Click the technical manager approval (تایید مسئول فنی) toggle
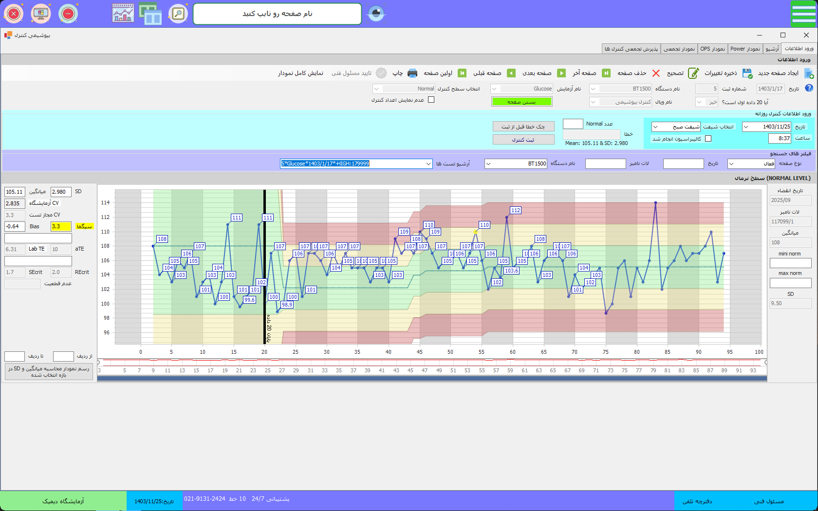Viewport: 818px width, 511px height. point(381,73)
